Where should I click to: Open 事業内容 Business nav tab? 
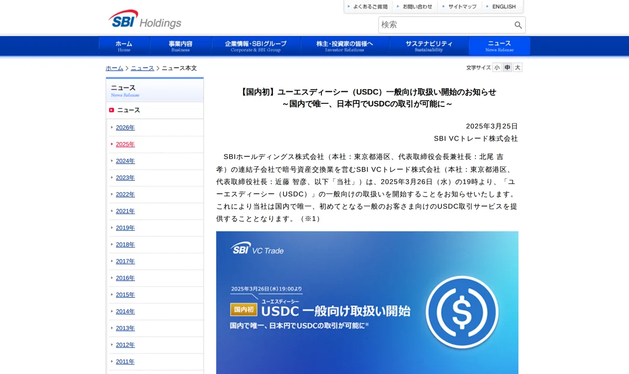[x=181, y=46]
